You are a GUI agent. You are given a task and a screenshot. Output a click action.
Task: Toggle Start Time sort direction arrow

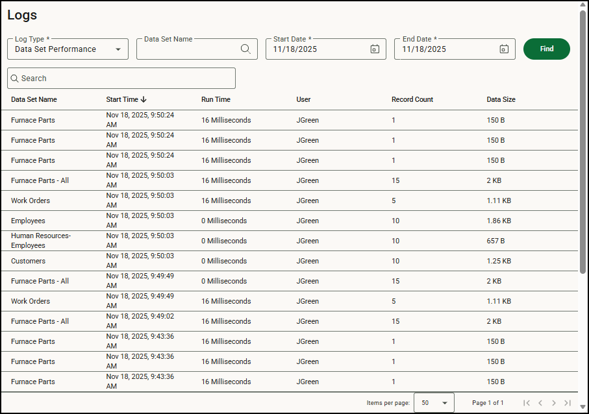(144, 100)
